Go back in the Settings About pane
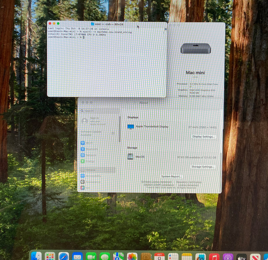268x260 pixels. [x=128, y=103]
